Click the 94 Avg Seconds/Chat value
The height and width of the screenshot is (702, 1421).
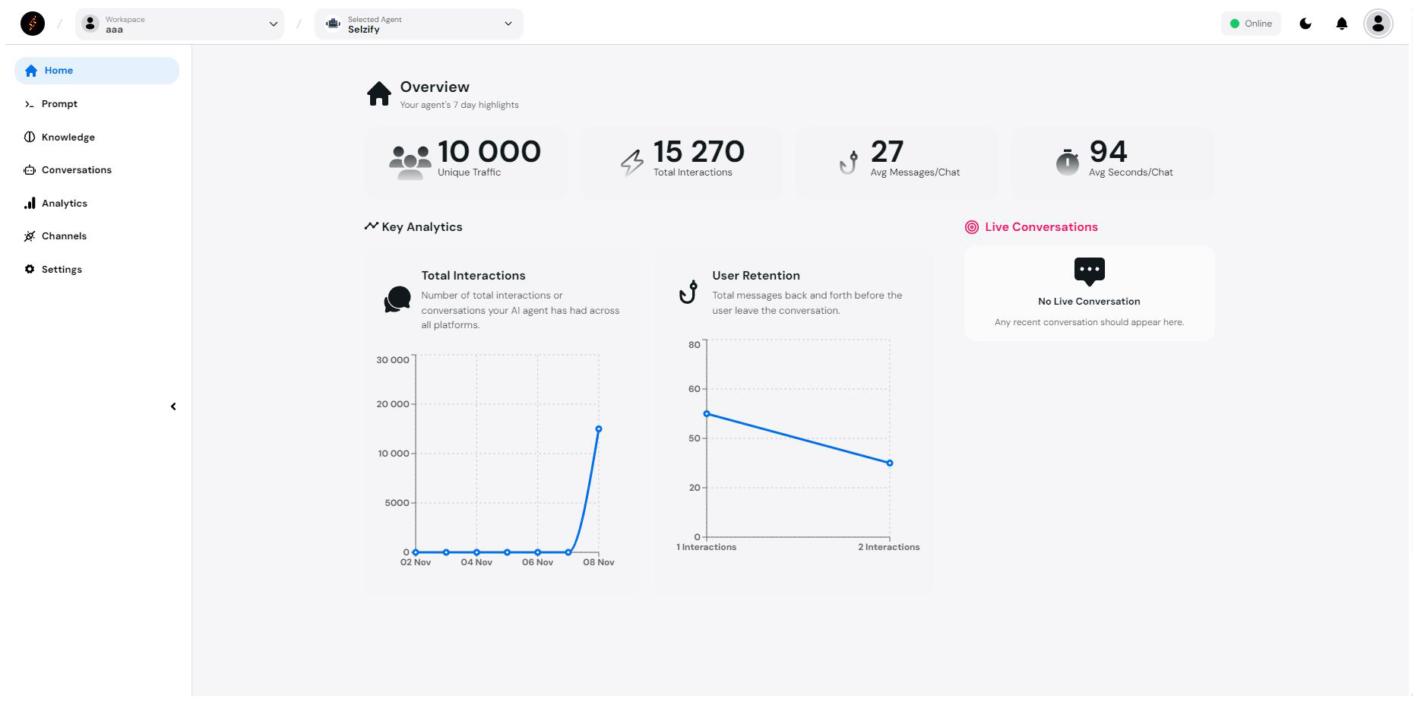click(x=1108, y=152)
